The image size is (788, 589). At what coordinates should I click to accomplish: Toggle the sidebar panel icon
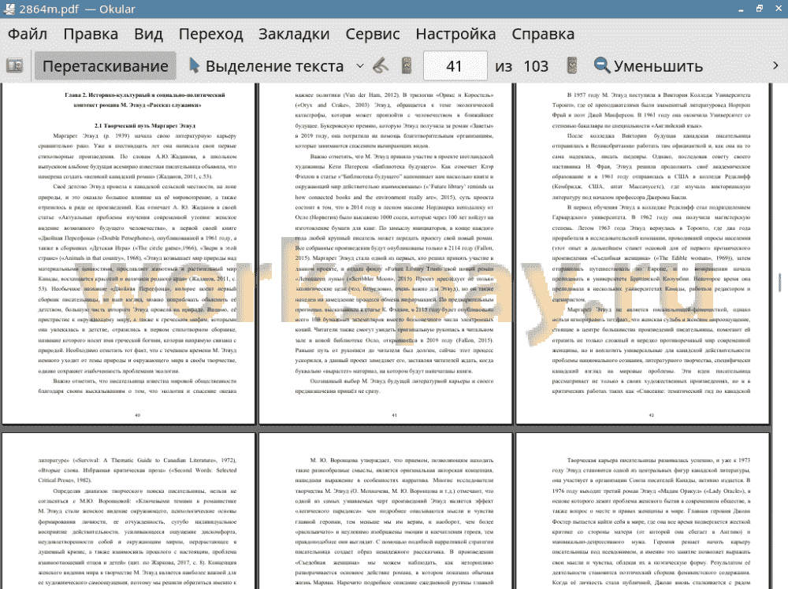(14, 66)
